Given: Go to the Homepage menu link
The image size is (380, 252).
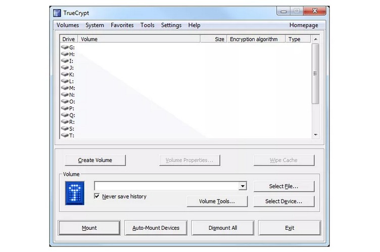Looking at the screenshot, I should click(x=304, y=25).
